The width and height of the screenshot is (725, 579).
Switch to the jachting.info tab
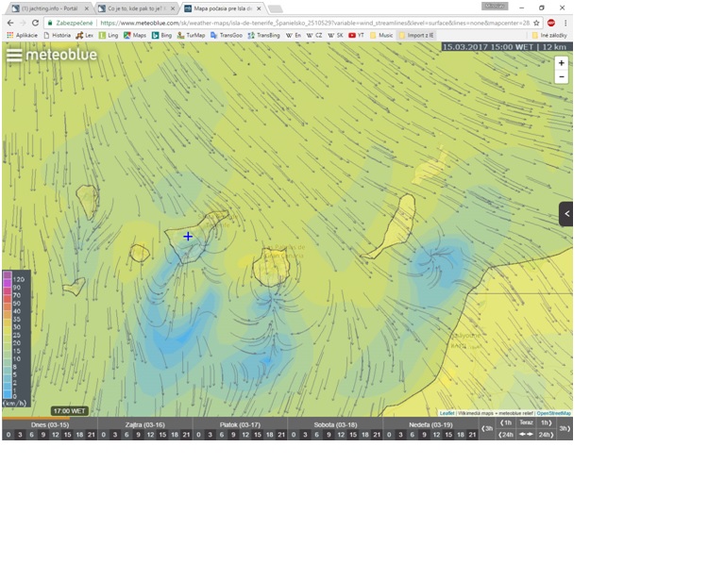tap(50, 8)
